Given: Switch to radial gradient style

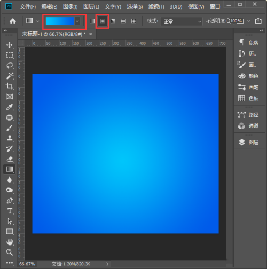Looking at the screenshot, I should [x=103, y=21].
